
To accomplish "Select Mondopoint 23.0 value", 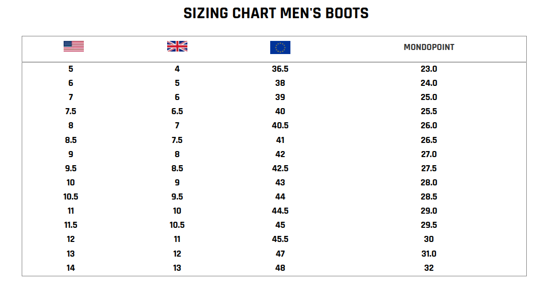I will (429, 69).
